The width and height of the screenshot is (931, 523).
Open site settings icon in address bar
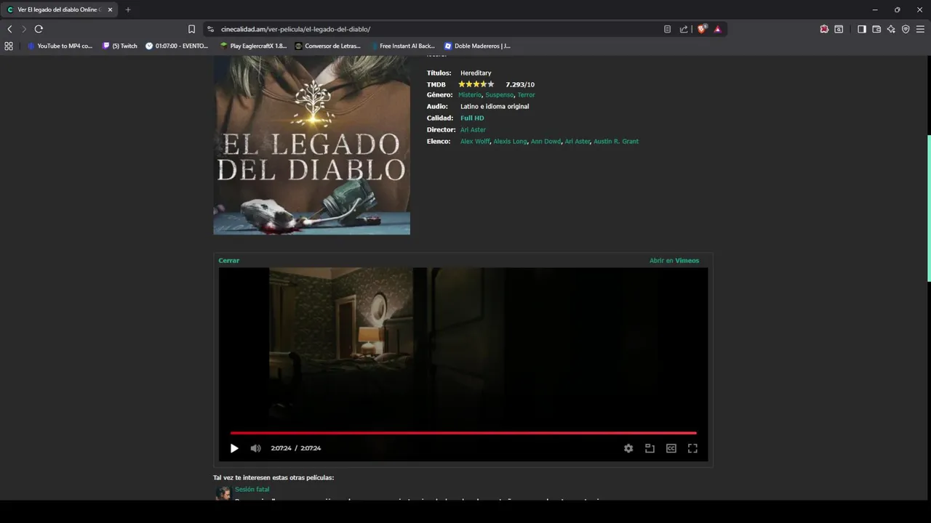pyautogui.click(x=211, y=29)
